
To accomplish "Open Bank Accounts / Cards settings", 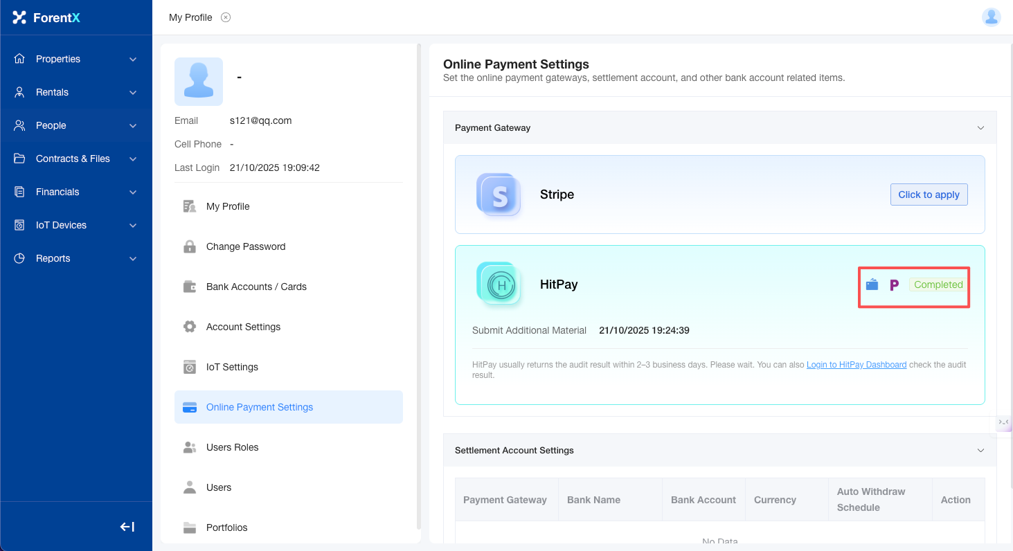I will point(256,287).
